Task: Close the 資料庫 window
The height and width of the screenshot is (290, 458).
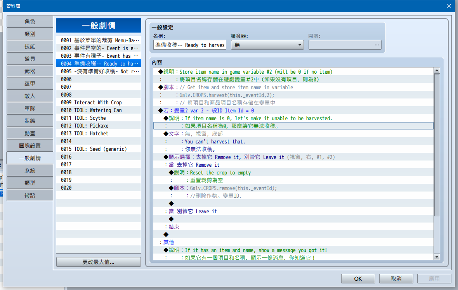Action: pos(449,6)
